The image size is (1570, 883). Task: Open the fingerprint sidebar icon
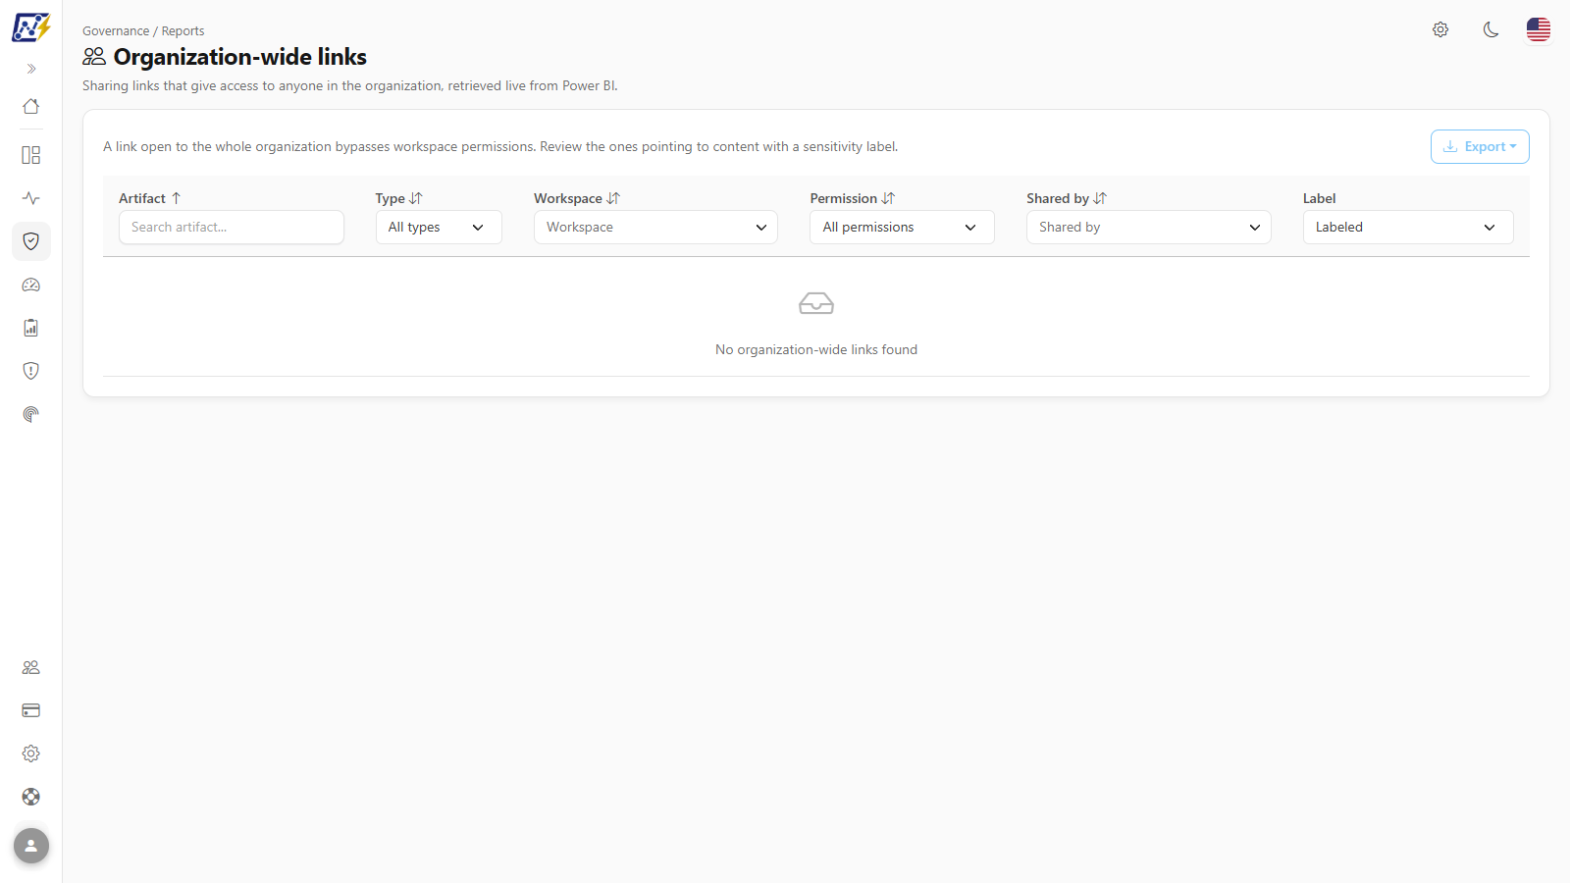[x=31, y=414]
